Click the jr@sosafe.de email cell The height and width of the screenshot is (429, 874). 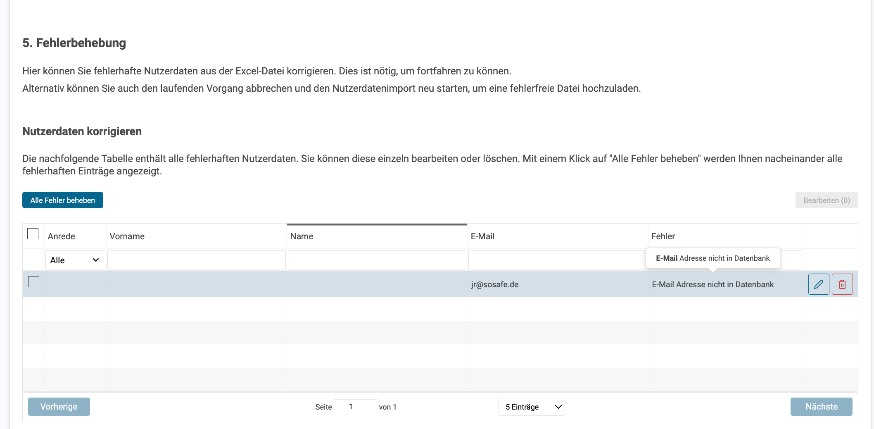(495, 284)
